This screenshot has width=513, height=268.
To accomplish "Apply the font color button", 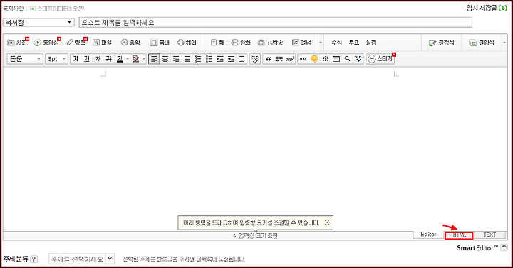I will coord(120,59).
